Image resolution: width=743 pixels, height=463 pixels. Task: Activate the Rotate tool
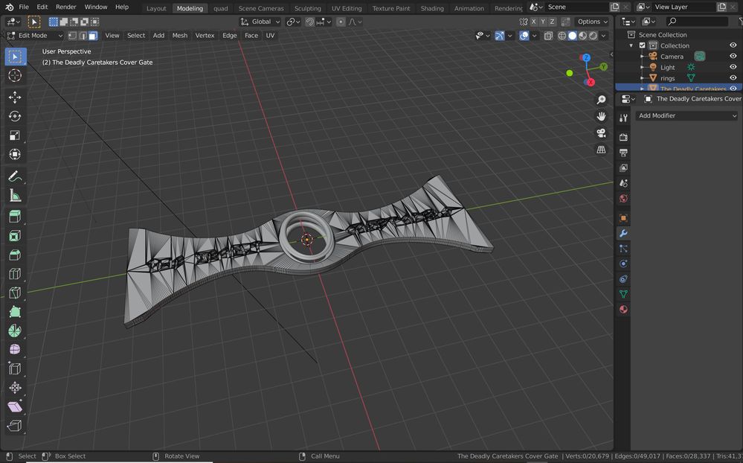coord(14,116)
